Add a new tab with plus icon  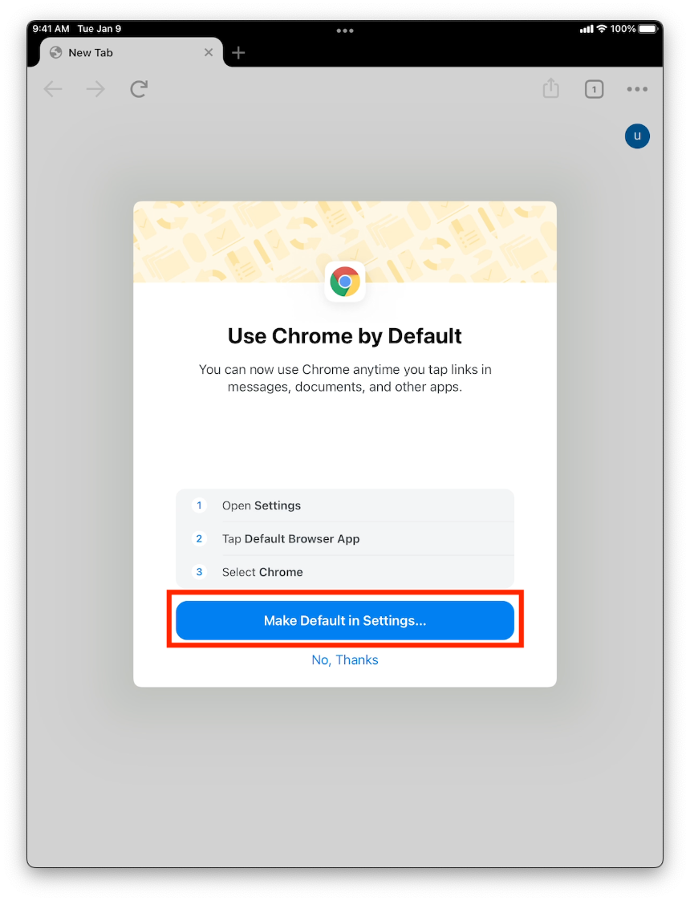pyautogui.click(x=238, y=53)
